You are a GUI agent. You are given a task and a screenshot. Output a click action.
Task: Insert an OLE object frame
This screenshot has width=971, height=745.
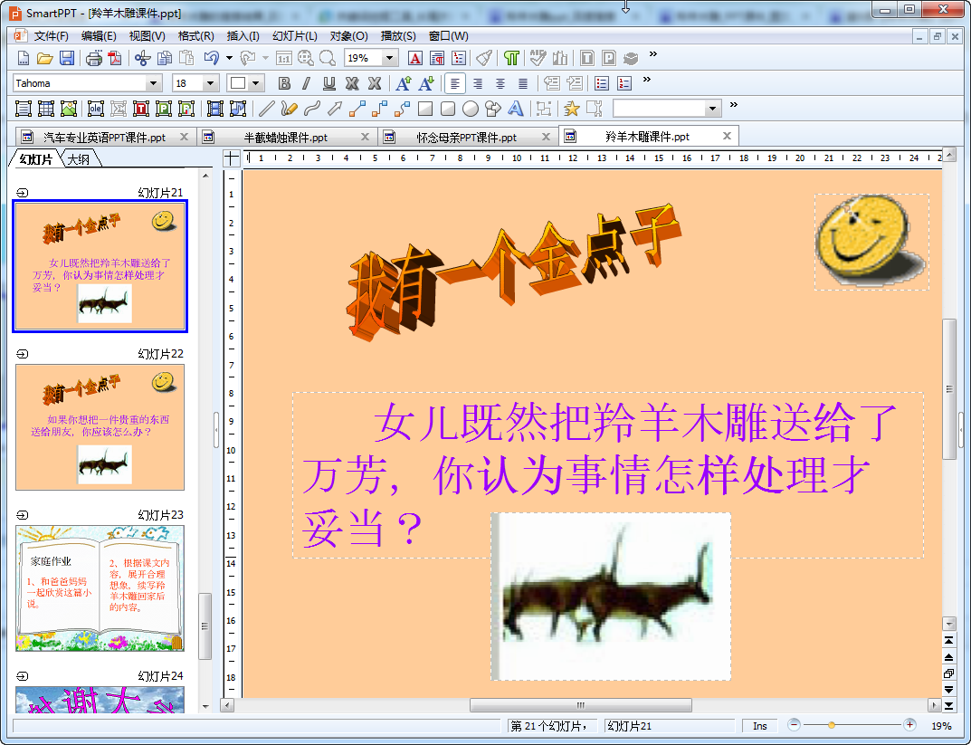[95, 109]
